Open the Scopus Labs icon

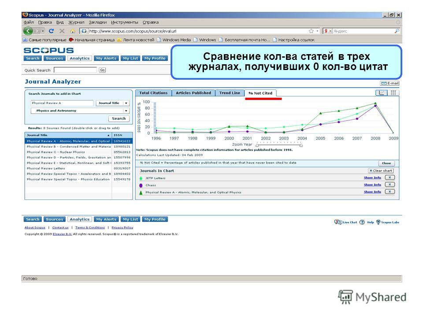click(x=378, y=222)
